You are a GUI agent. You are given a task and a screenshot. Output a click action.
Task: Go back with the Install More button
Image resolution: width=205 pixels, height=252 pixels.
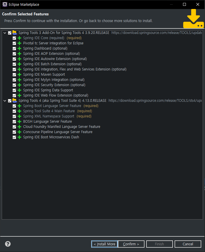[x=105, y=244]
